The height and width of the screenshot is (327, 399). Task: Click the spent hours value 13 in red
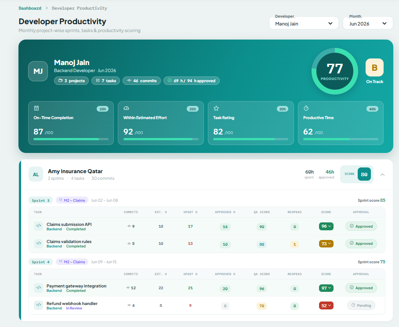190,243
